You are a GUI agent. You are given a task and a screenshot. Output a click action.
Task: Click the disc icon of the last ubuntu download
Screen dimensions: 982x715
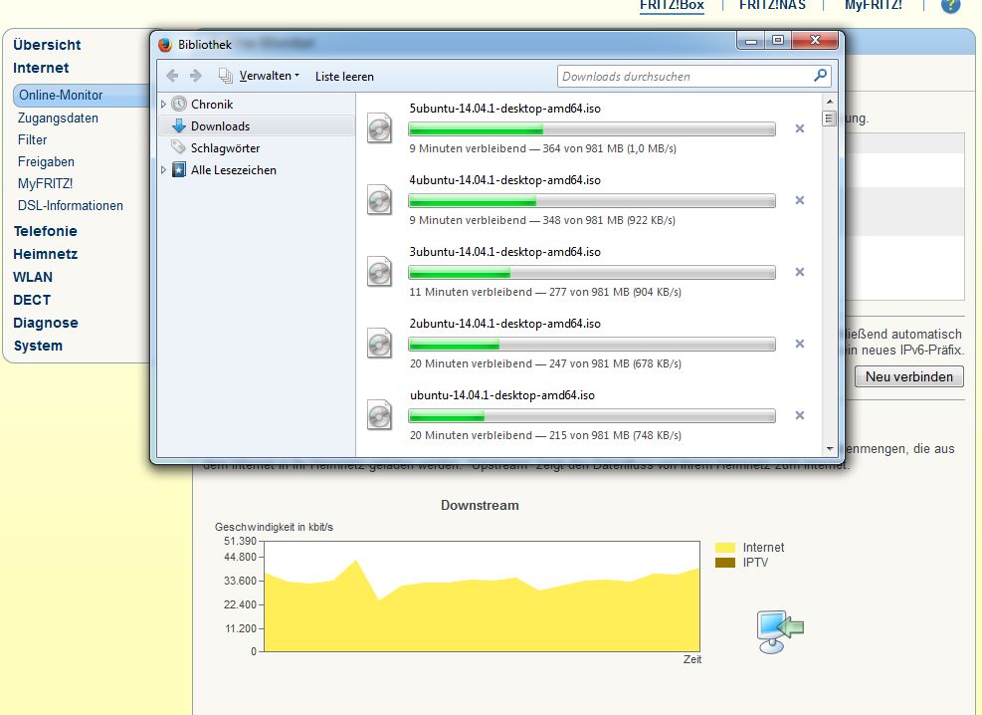click(379, 415)
